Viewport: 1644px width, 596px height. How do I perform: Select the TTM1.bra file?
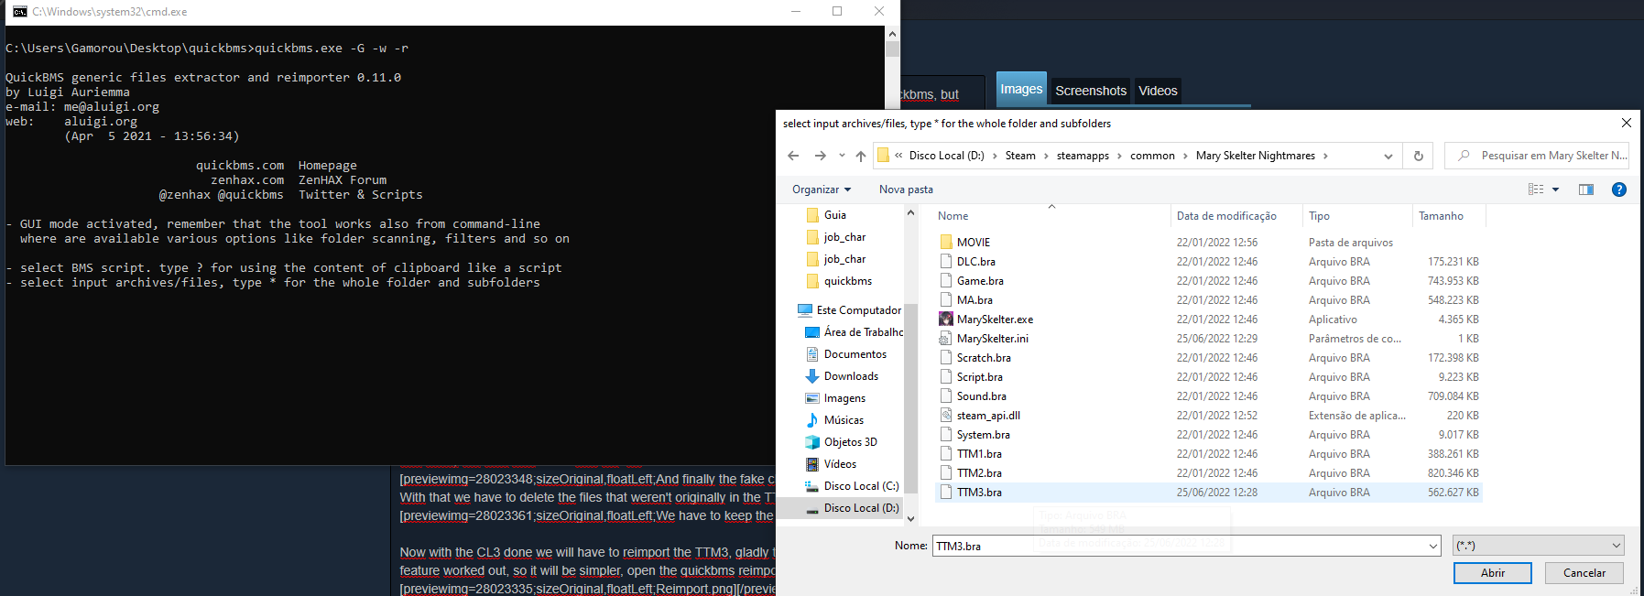point(1209,454)
